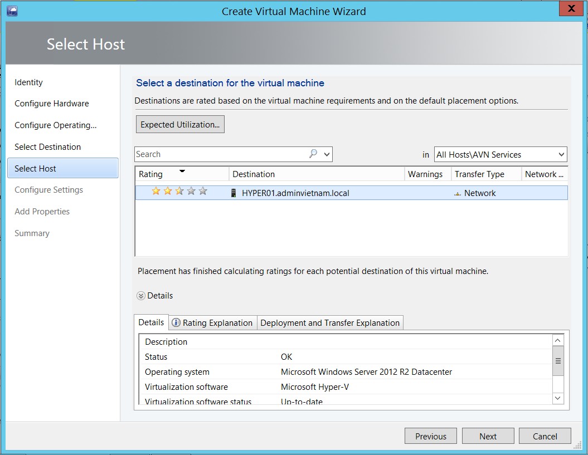Screen dimensions: 588x455
Task: Select the Select Host step
Action: tap(62, 168)
